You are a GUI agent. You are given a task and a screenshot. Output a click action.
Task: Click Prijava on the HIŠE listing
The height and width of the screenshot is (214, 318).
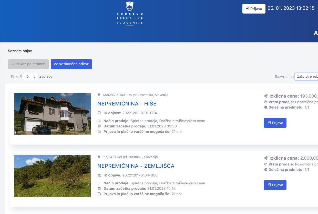[x=275, y=123]
